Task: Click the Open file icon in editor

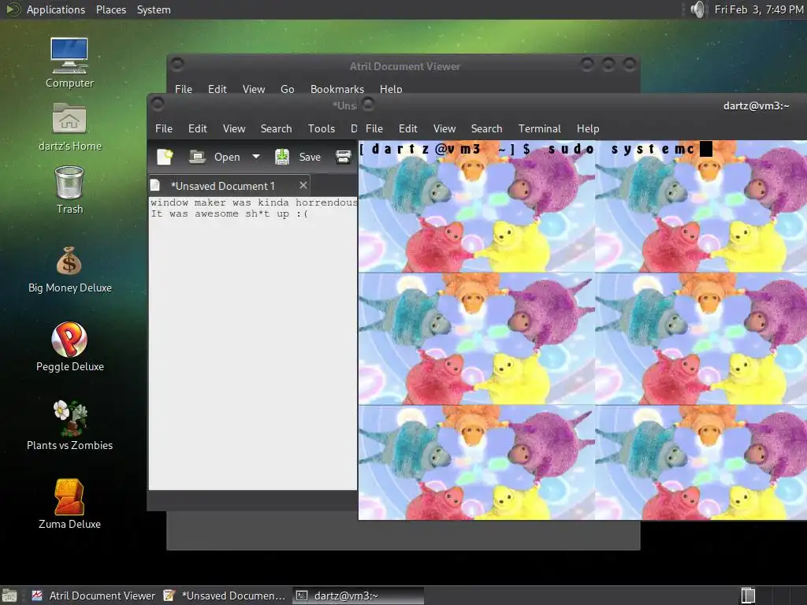Action: point(214,157)
